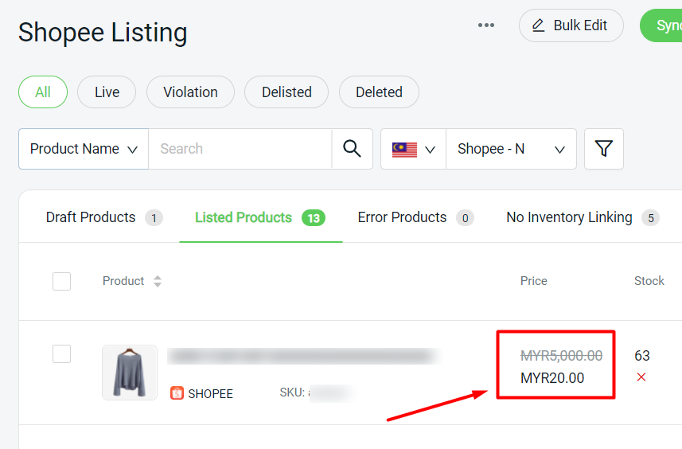
Task: Select the Live status filter
Action: (x=107, y=92)
